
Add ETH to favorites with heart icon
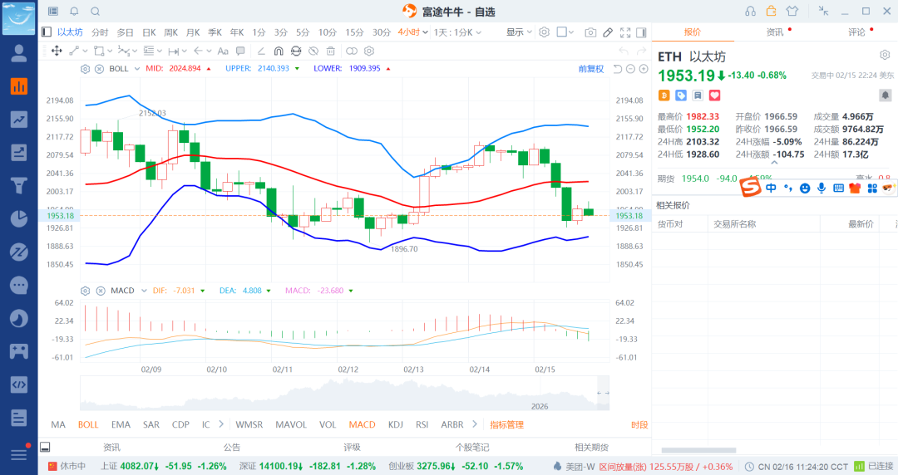pos(713,96)
